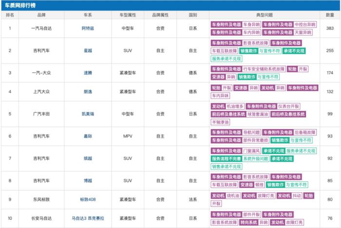Click the 系统升级问题 tag in 缤越 row
Viewport: 341px width, 228px height.
[256, 159]
